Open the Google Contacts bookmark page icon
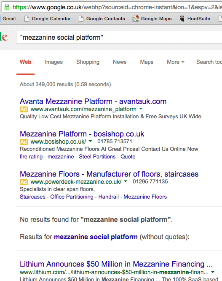Screen dimensions: 222x281 coord(81,19)
